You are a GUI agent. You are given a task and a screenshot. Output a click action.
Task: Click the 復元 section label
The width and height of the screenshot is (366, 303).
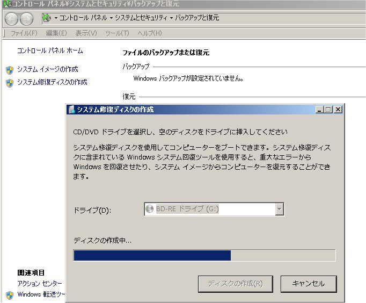129,97
